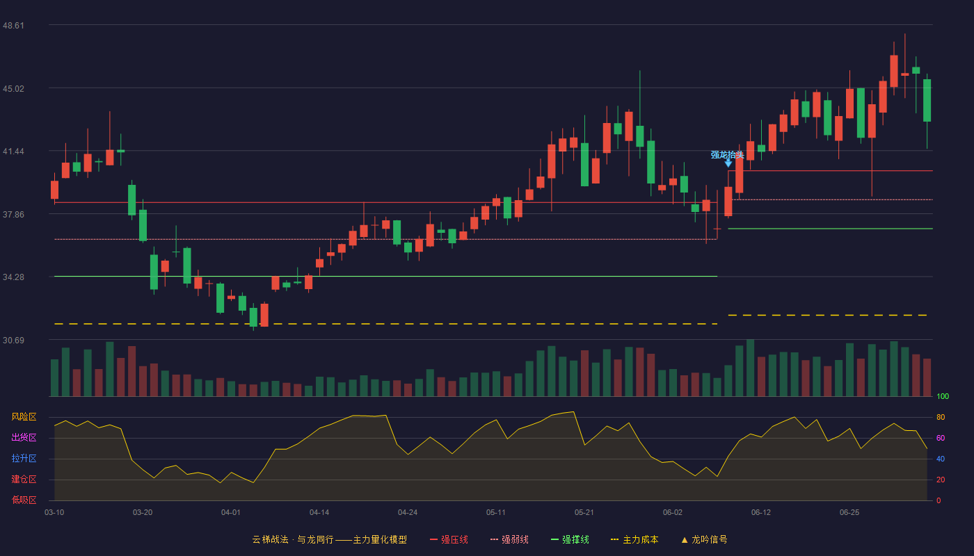
Task: Click the green 100 indicator axis value
Action: 943,396
